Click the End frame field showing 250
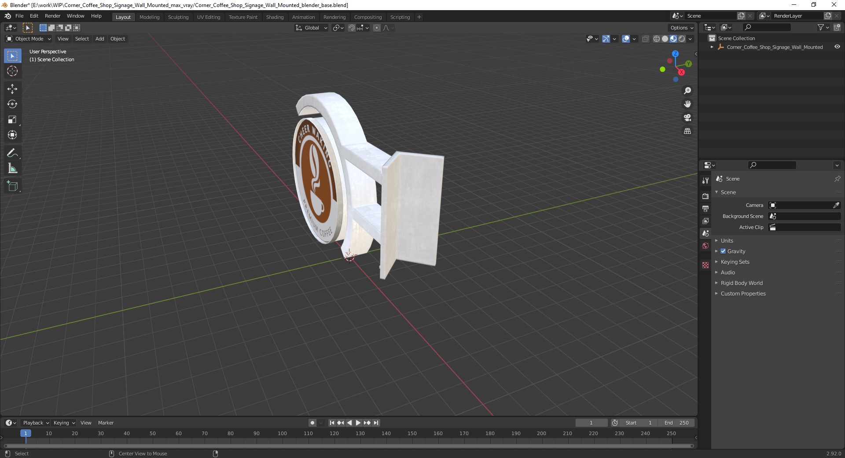This screenshot has height=458, width=845. (x=677, y=423)
